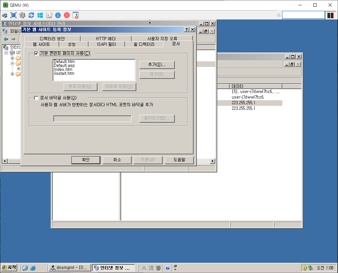Click 취소 button
The image size is (338, 273).
click(x=117, y=160)
